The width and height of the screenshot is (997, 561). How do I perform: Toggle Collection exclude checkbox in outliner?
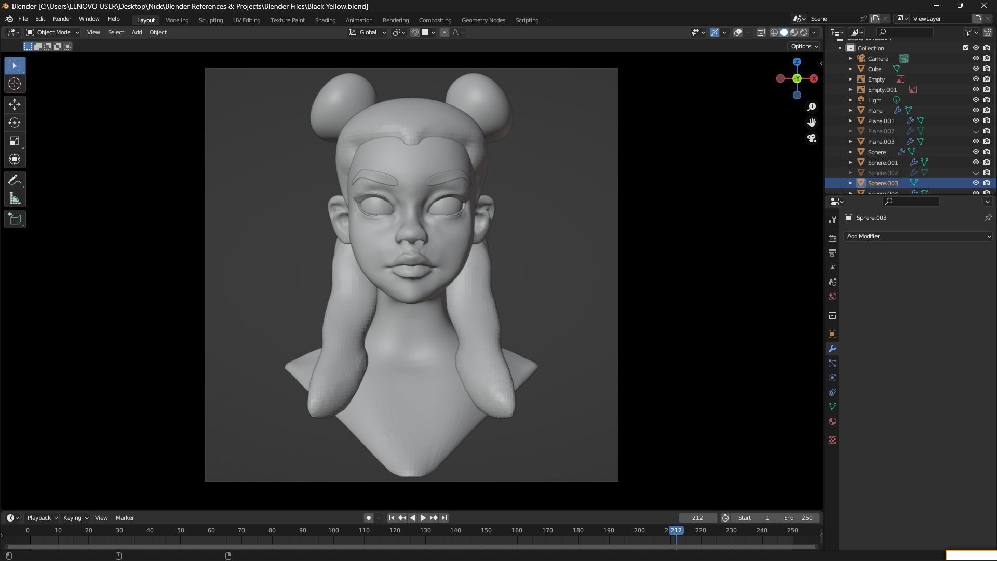[966, 48]
